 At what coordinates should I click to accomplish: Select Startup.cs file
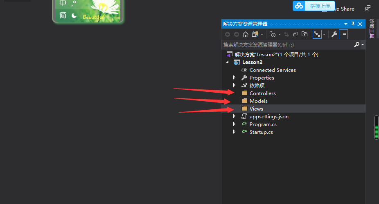click(x=261, y=132)
